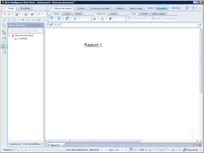Open Objets disponibles dropdown
This screenshot has height=153, width=204.
pos(18,25)
